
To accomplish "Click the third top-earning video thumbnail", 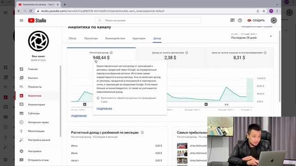I will coord(182,160).
